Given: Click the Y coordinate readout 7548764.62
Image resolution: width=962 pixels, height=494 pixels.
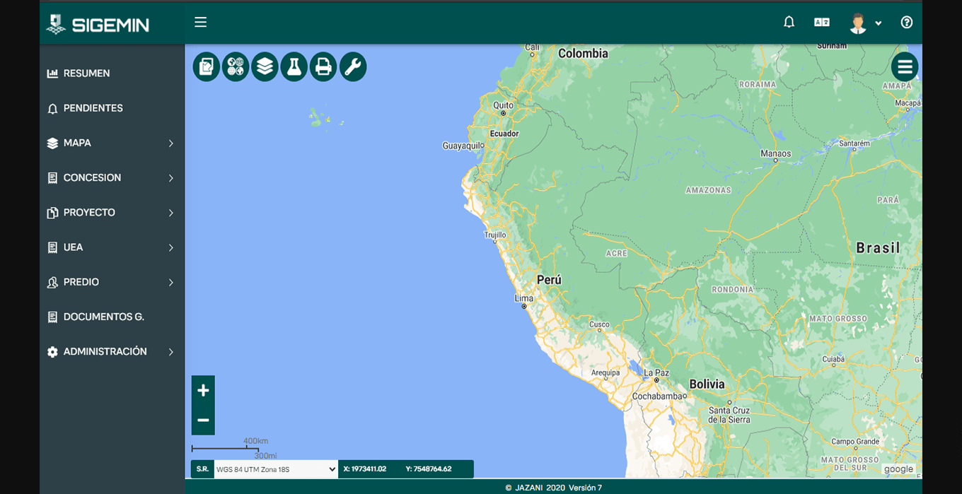Looking at the screenshot, I should (x=429, y=469).
